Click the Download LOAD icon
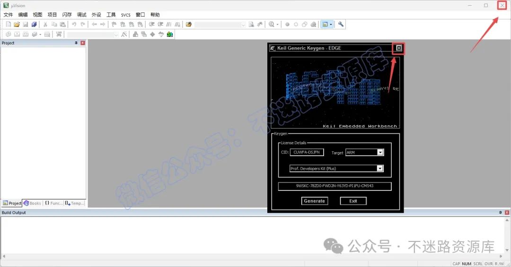Screen dimensions: 511x267 59,34
